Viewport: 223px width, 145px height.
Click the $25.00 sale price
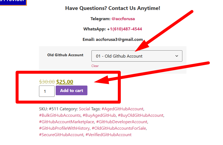pos(65,82)
